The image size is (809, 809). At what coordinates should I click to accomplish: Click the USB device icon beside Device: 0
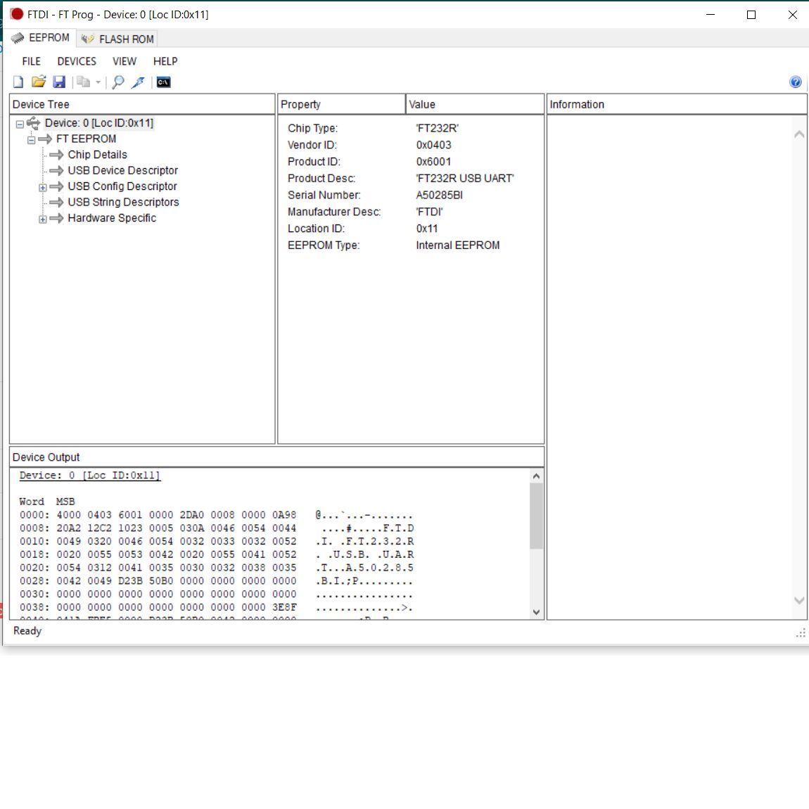[x=33, y=123]
